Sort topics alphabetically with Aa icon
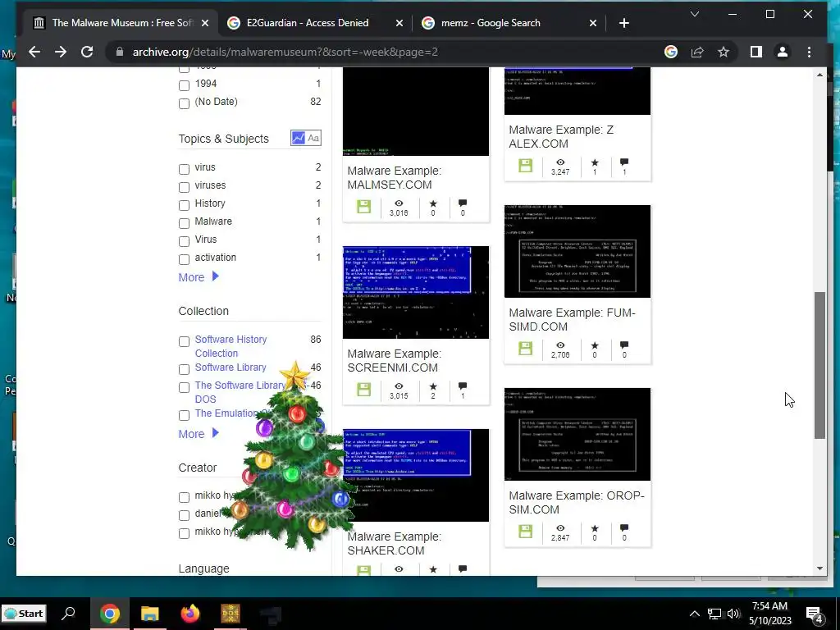 (x=313, y=138)
